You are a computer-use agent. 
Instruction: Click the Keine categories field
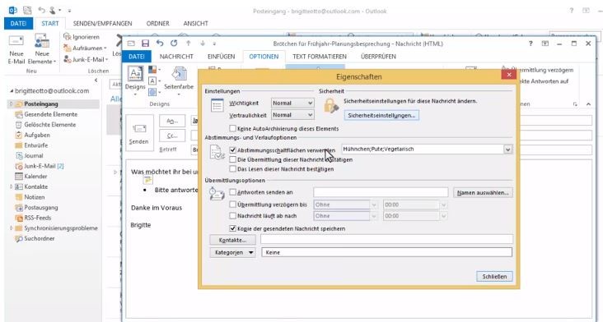point(386,252)
